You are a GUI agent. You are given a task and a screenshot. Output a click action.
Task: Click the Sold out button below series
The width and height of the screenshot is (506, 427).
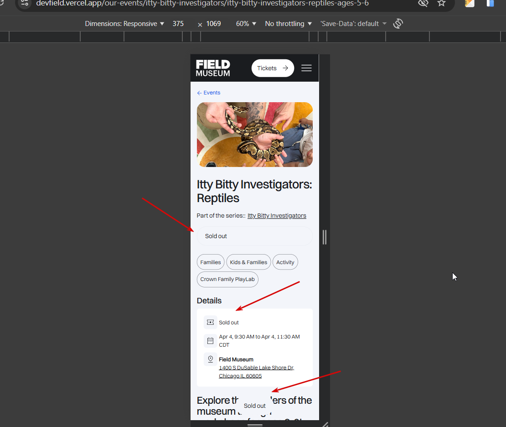(255, 236)
